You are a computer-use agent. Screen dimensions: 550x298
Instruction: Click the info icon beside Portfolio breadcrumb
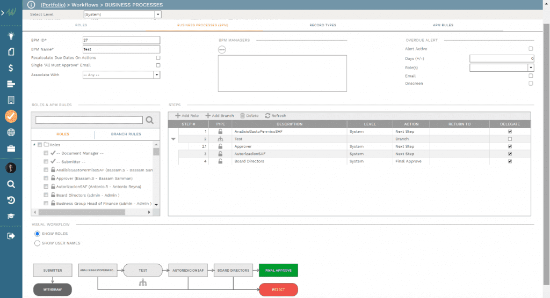pyautogui.click(x=31, y=4)
